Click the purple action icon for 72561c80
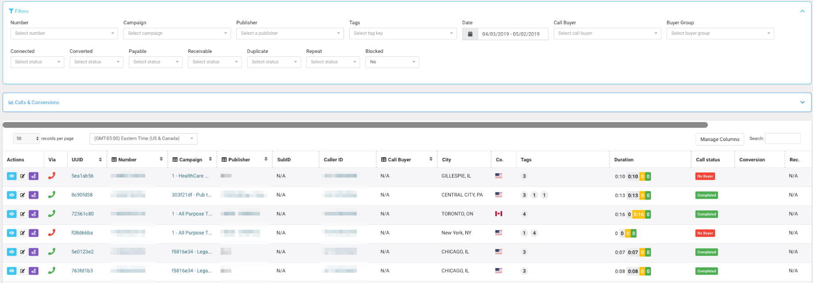This screenshot has height=283, width=813. tap(34, 214)
